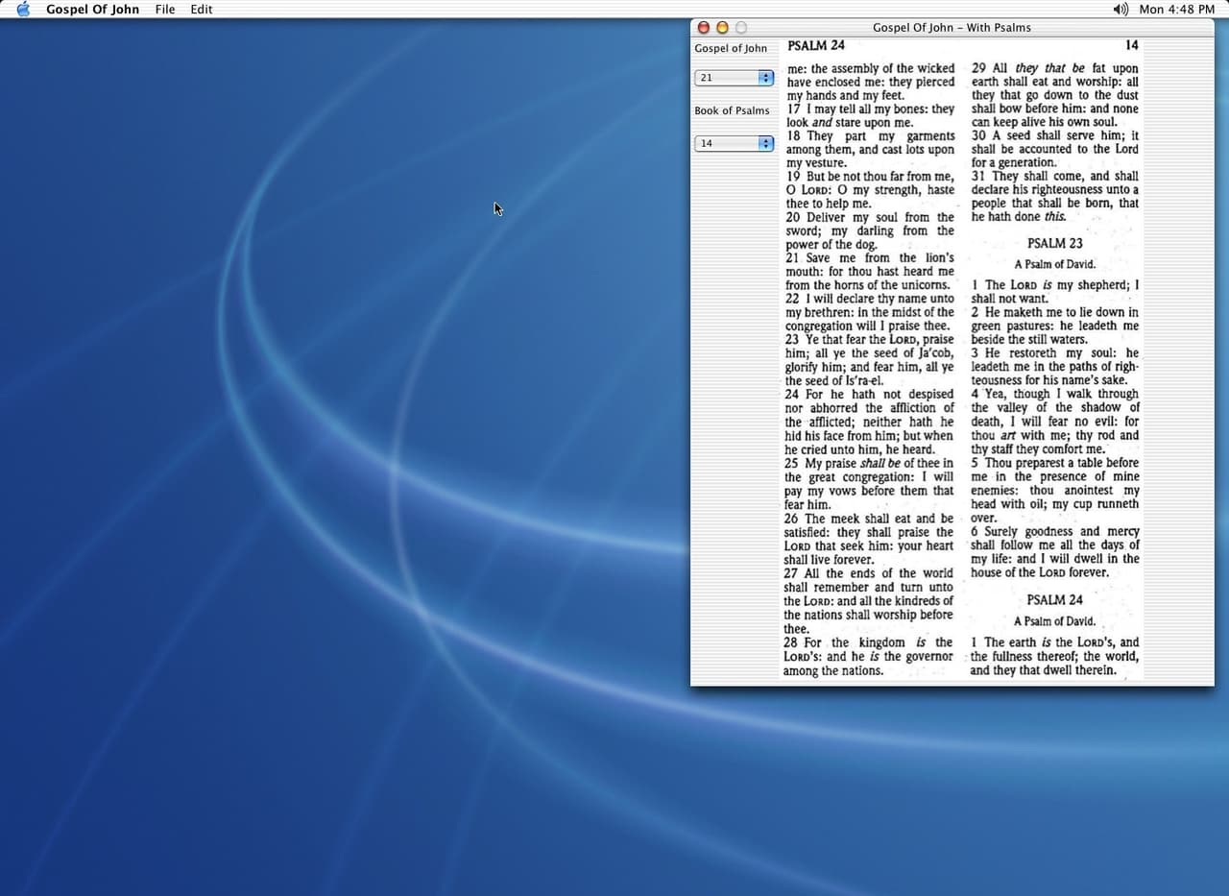Click the PSALM 24 heading in right column
This screenshot has width=1229, height=896.
click(1054, 600)
